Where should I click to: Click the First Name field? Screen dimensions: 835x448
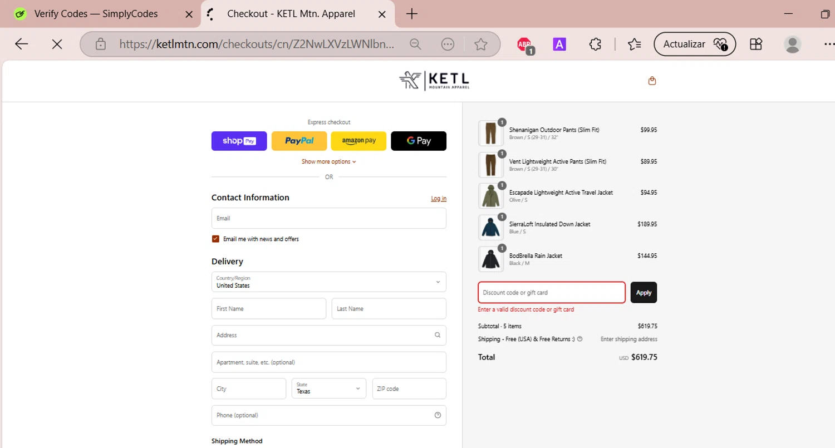pos(269,308)
